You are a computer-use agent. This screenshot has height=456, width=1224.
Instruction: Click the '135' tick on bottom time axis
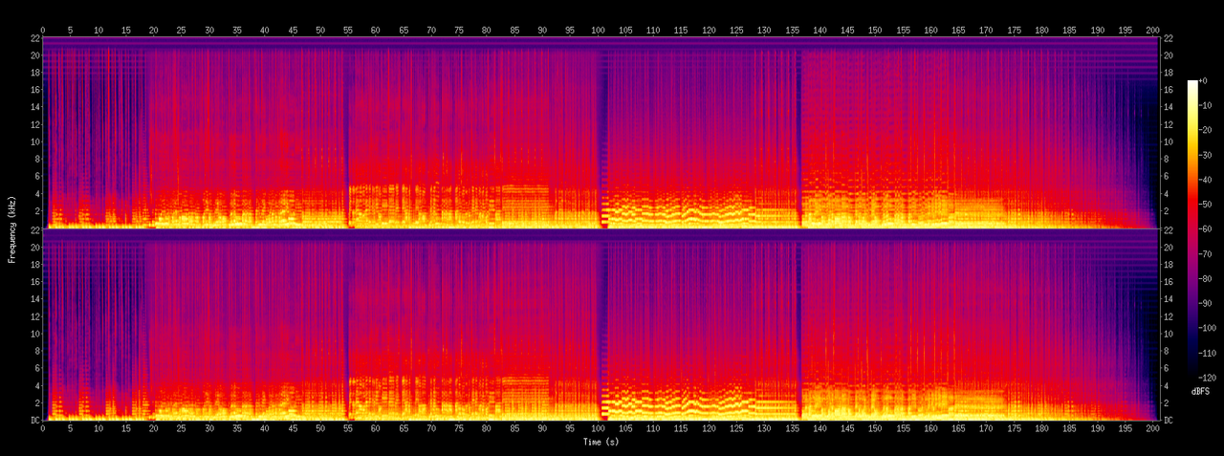[792, 429]
